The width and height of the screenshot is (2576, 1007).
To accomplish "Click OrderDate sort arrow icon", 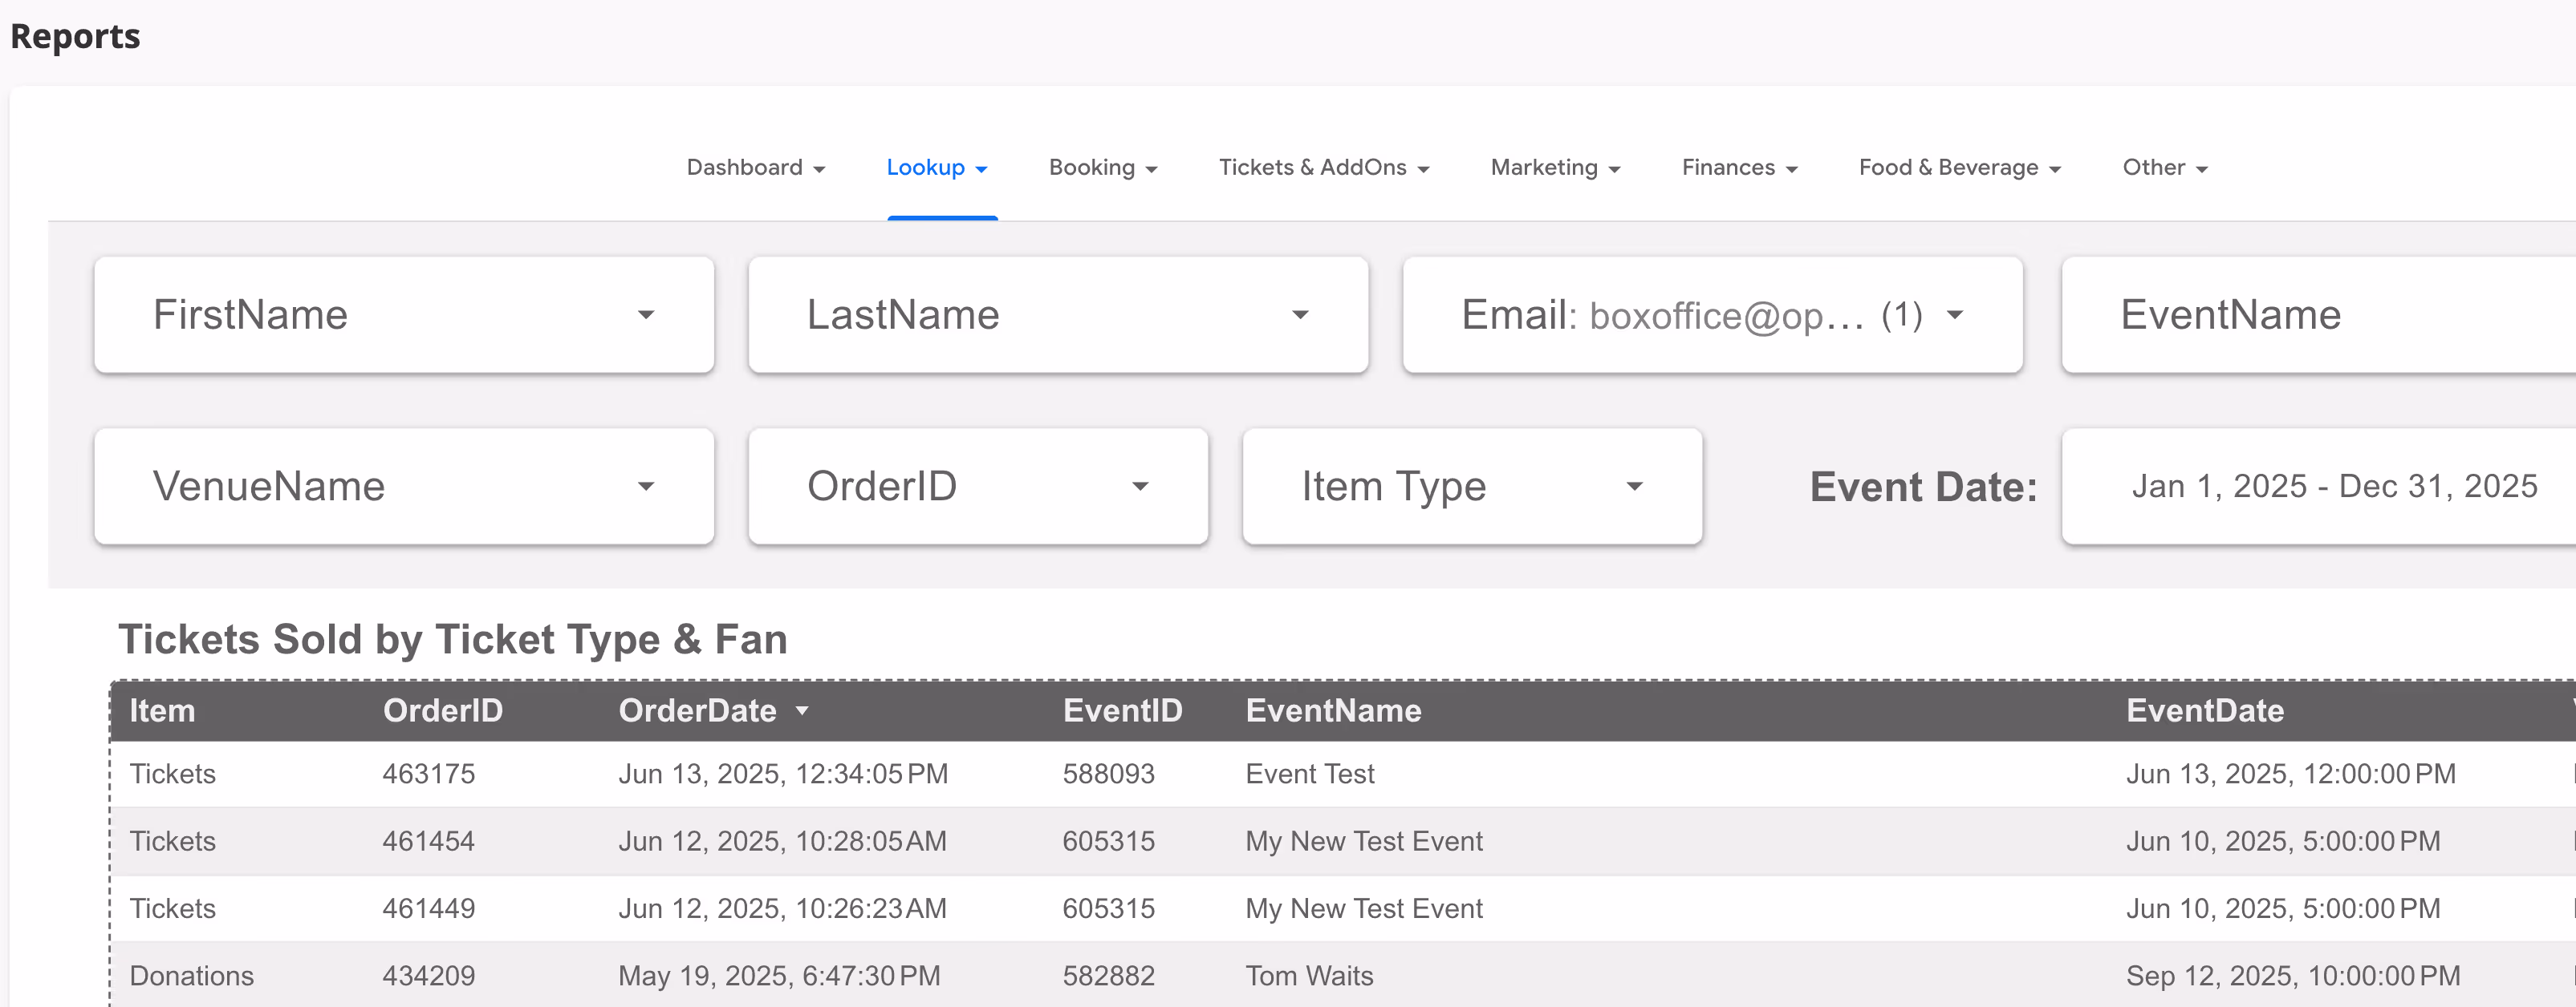I will [x=802, y=711].
